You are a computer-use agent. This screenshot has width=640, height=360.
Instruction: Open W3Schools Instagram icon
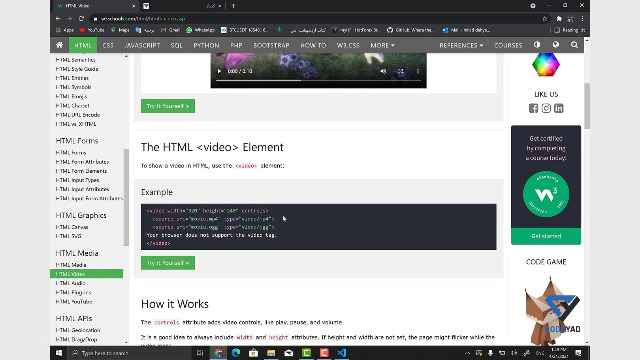click(546, 108)
